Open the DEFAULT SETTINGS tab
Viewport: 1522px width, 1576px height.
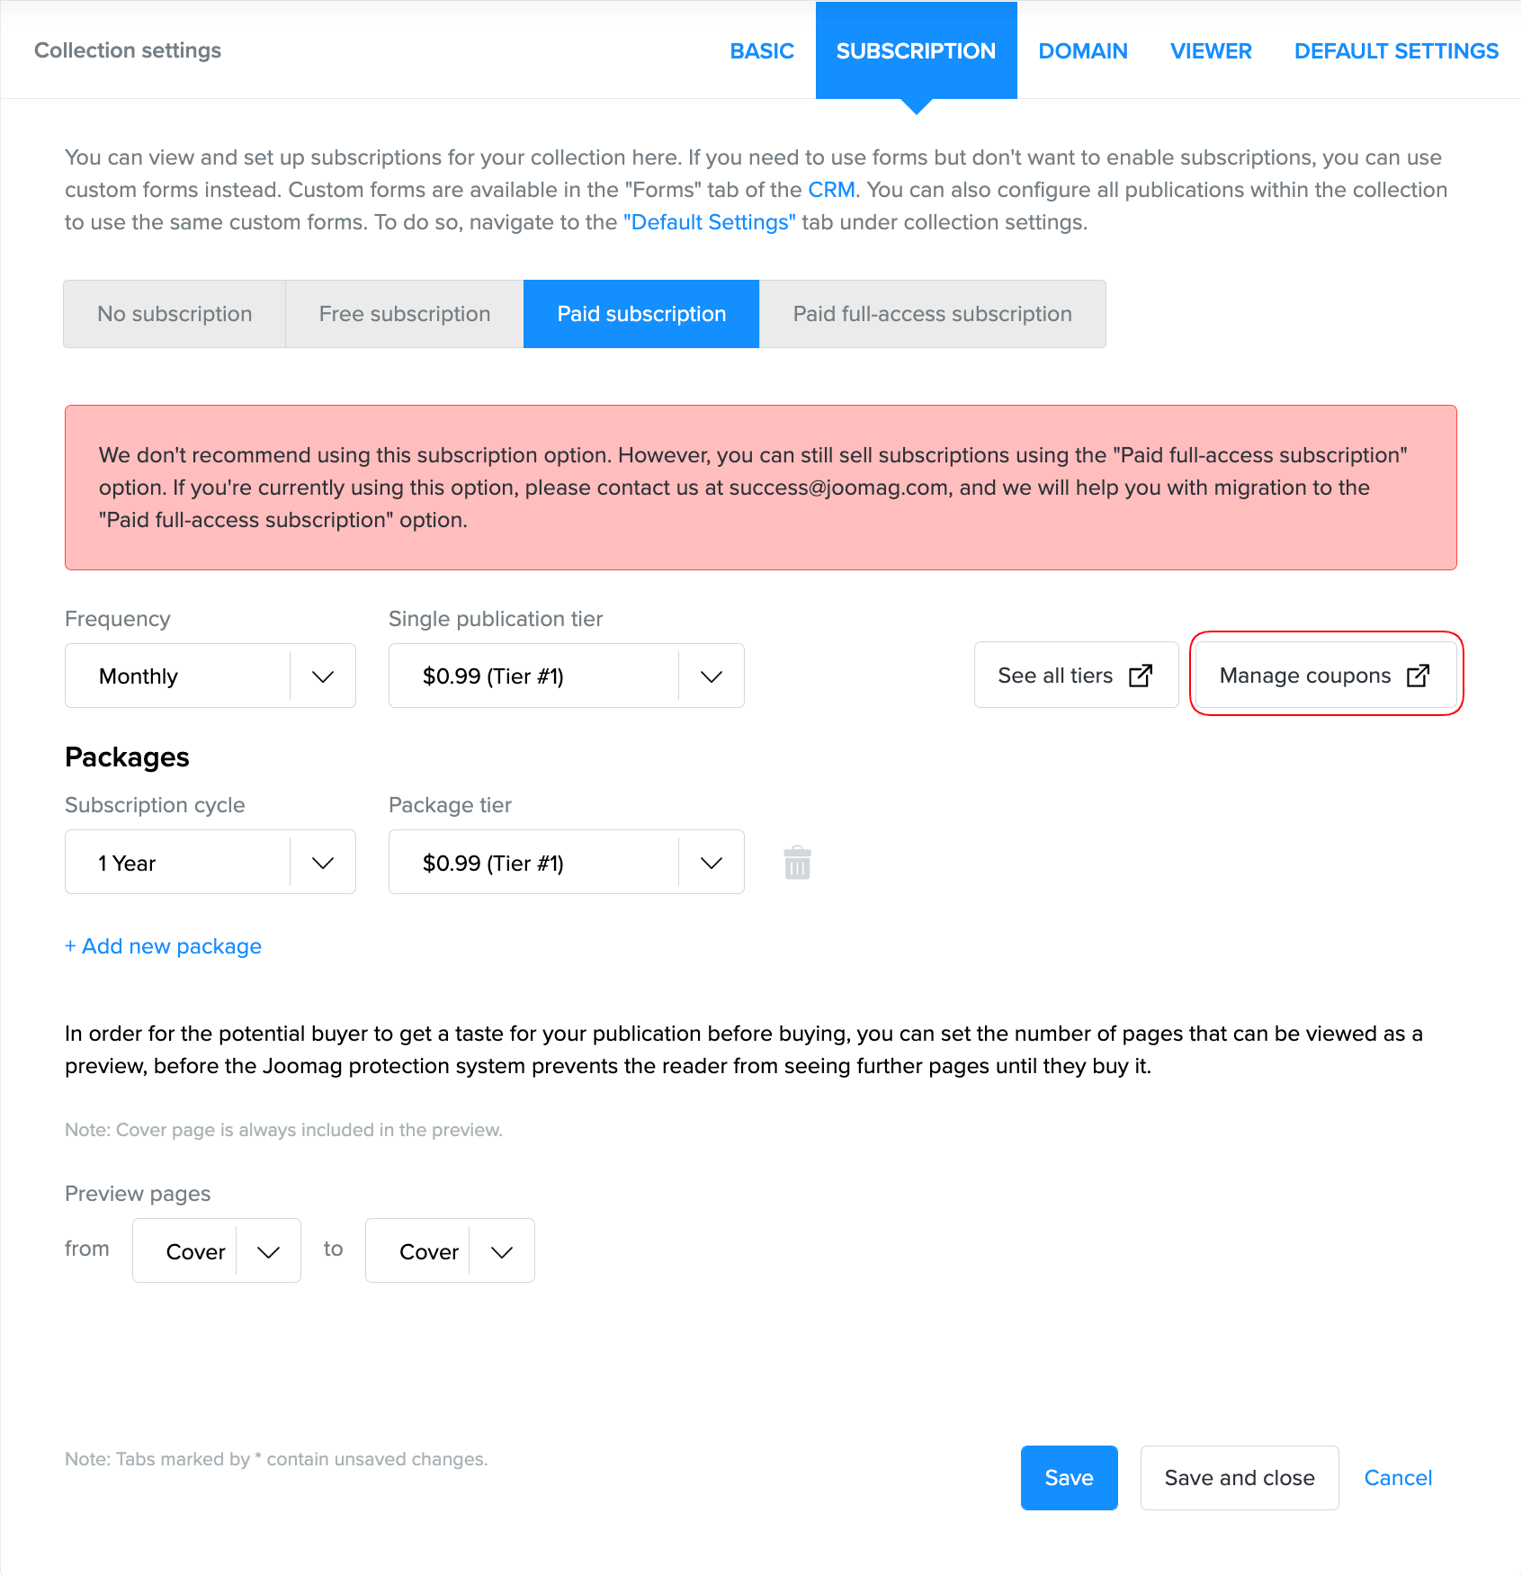[x=1396, y=51]
